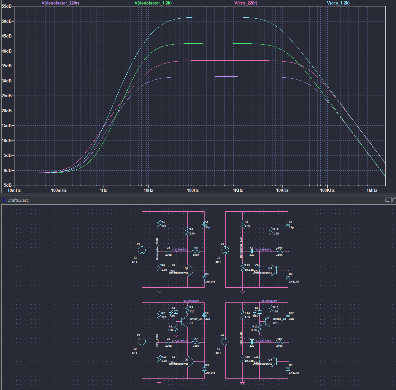The height and width of the screenshot is (390, 396).
Task: Select capacitor C1 220µ symbol
Action: click(168, 342)
